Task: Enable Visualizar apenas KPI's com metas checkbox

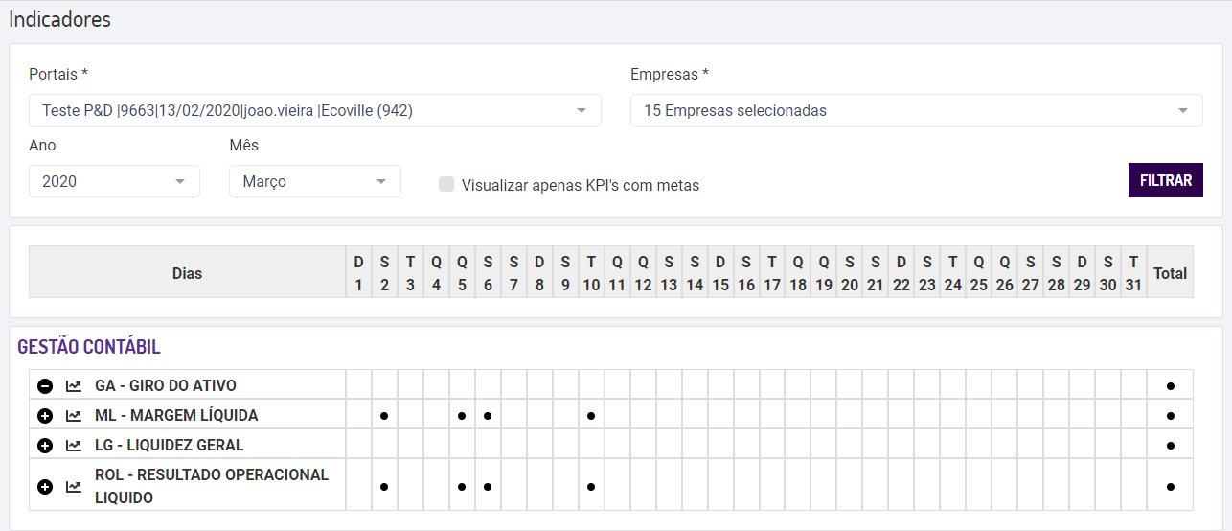Action: click(x=446, y=184)
